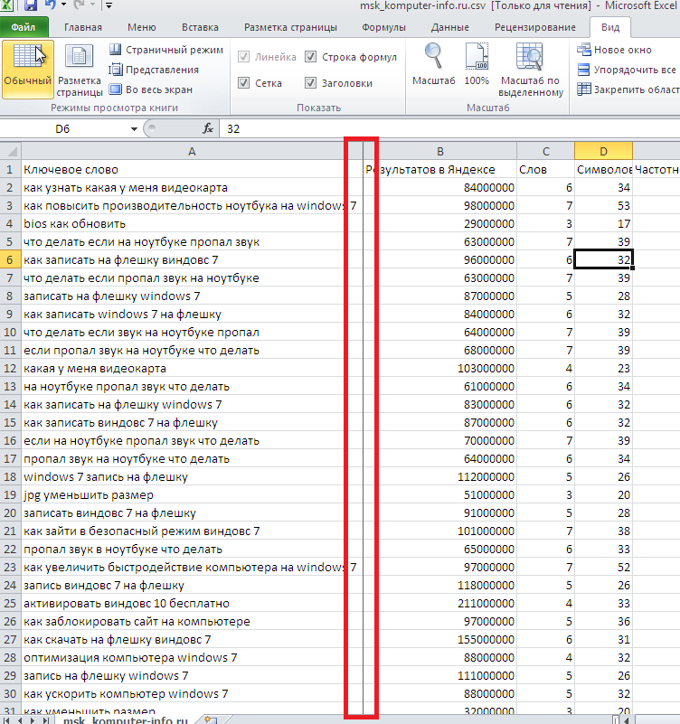This screenshot has height=724, width=680.
Task: Open the Файл tab
Action: point(24,27)
